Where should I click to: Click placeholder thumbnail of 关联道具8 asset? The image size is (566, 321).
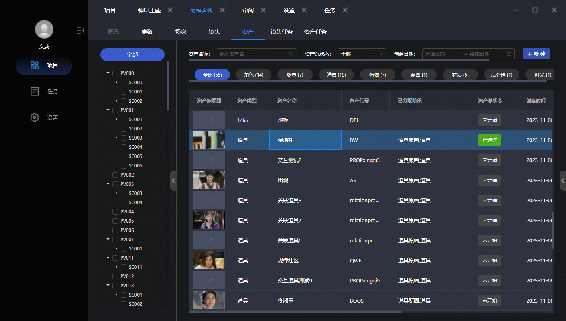point(209,200)
